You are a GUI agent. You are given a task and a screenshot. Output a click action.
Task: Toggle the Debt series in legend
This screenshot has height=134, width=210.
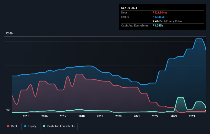coord(12,126)
